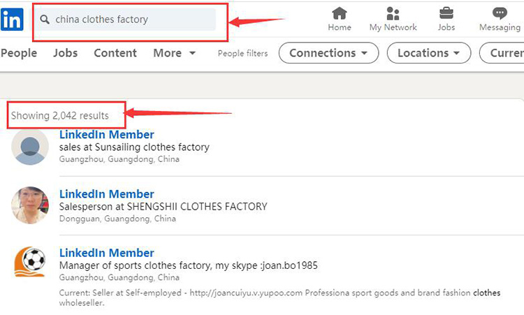Click the search magnifier icon
Image resolution: width=524 pixels, height=315 pixels.
click(x=45, y=20)
